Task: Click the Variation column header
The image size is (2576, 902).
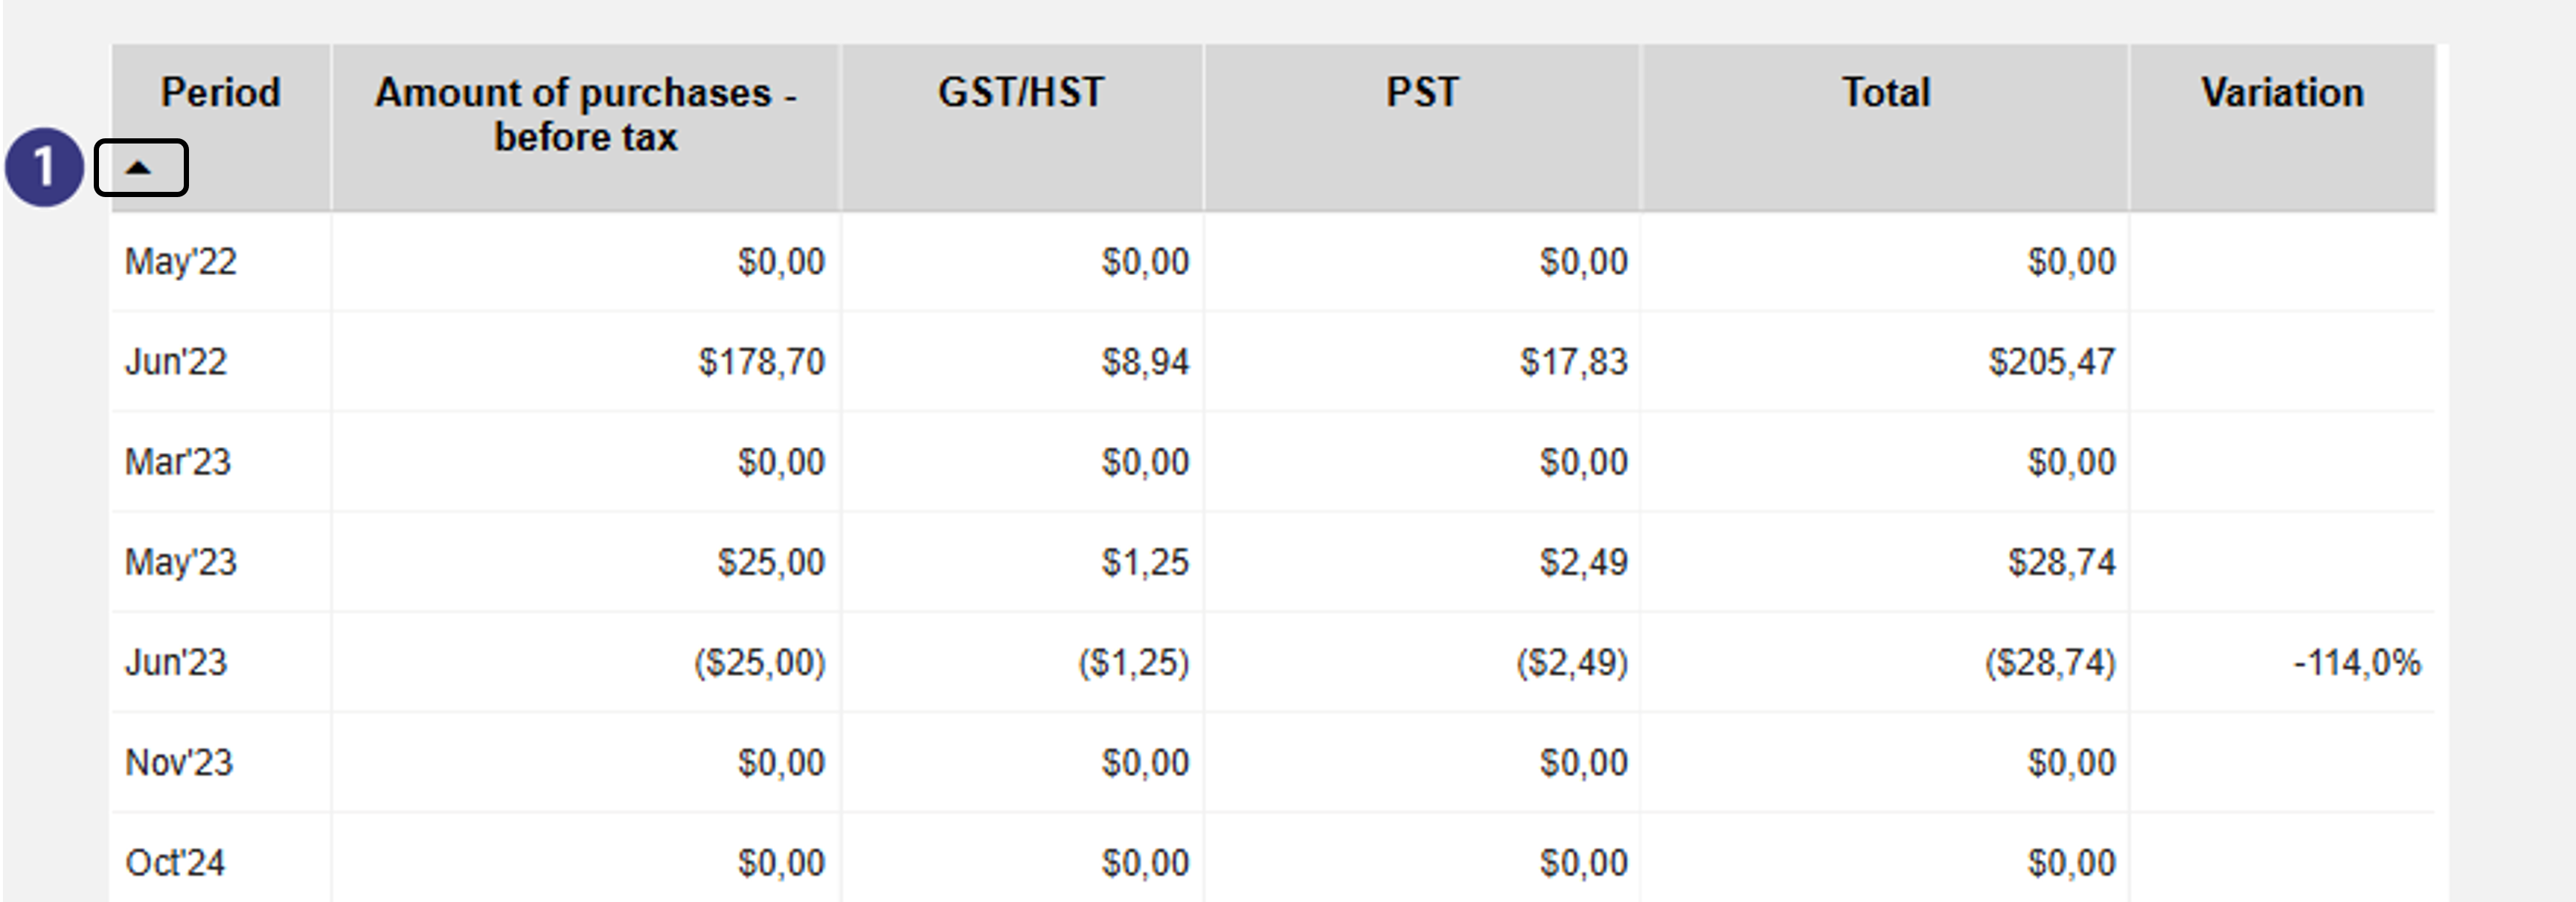Action: (x=2282, y=92)
